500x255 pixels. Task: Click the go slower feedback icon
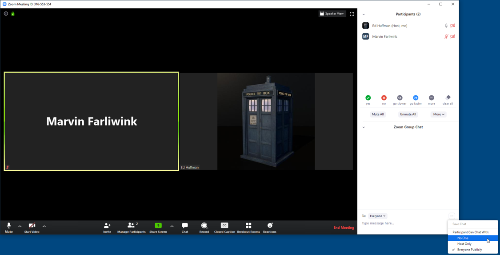400,98
